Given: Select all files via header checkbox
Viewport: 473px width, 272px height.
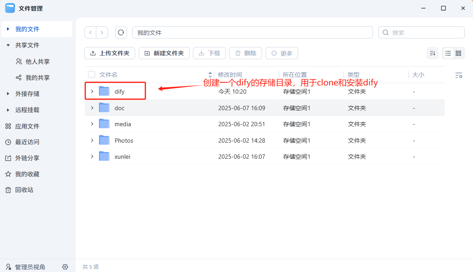Looking at the screenshot, I should click(92, 74).
